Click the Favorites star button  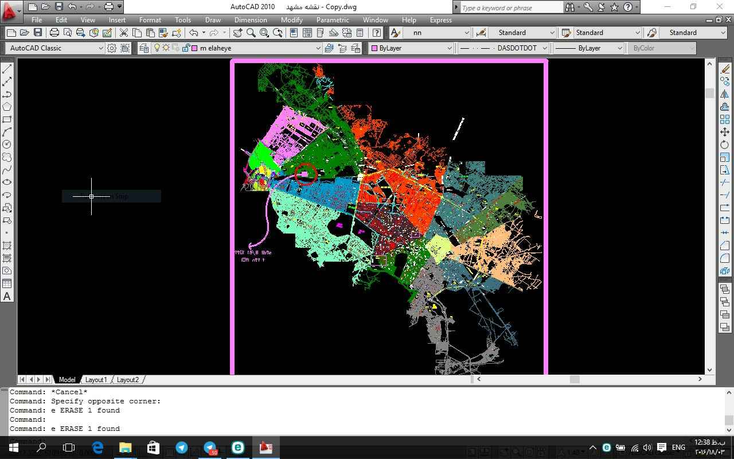point(614,7)
